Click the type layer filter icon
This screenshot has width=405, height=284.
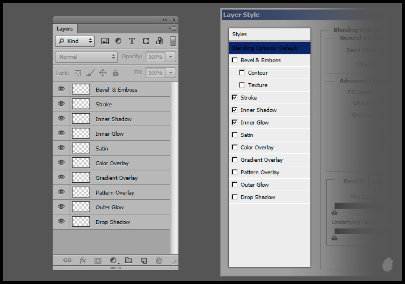(x=132, y=41)
